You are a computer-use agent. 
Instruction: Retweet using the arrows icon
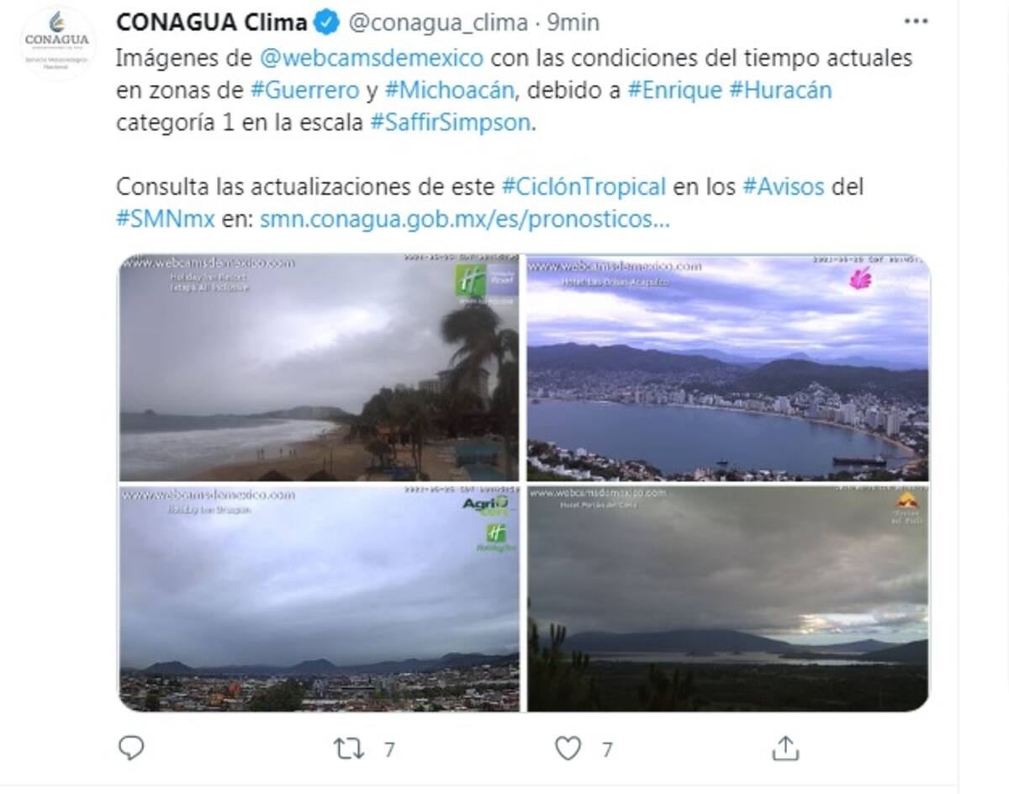pos(349,748)
